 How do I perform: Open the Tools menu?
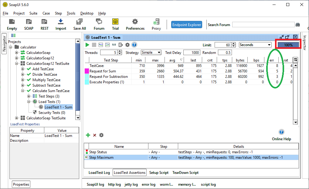point(71,13)
